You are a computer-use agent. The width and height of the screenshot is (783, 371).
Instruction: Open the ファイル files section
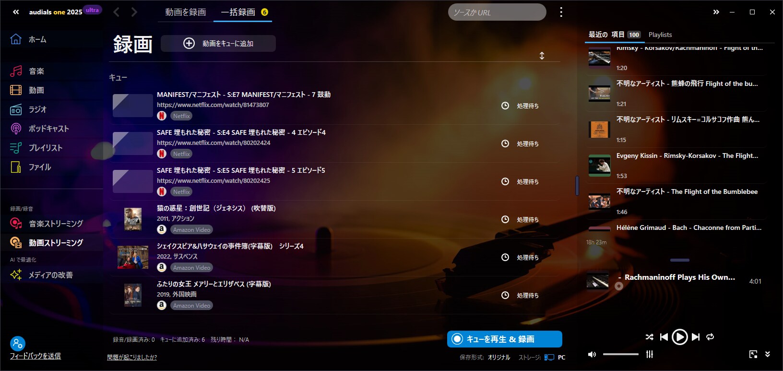(x=31, y=167)
